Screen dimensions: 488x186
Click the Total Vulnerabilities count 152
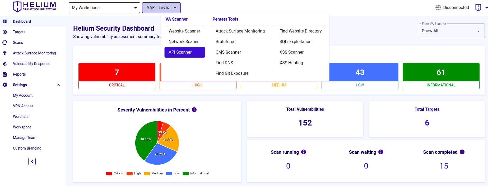[x=305, y=123]
